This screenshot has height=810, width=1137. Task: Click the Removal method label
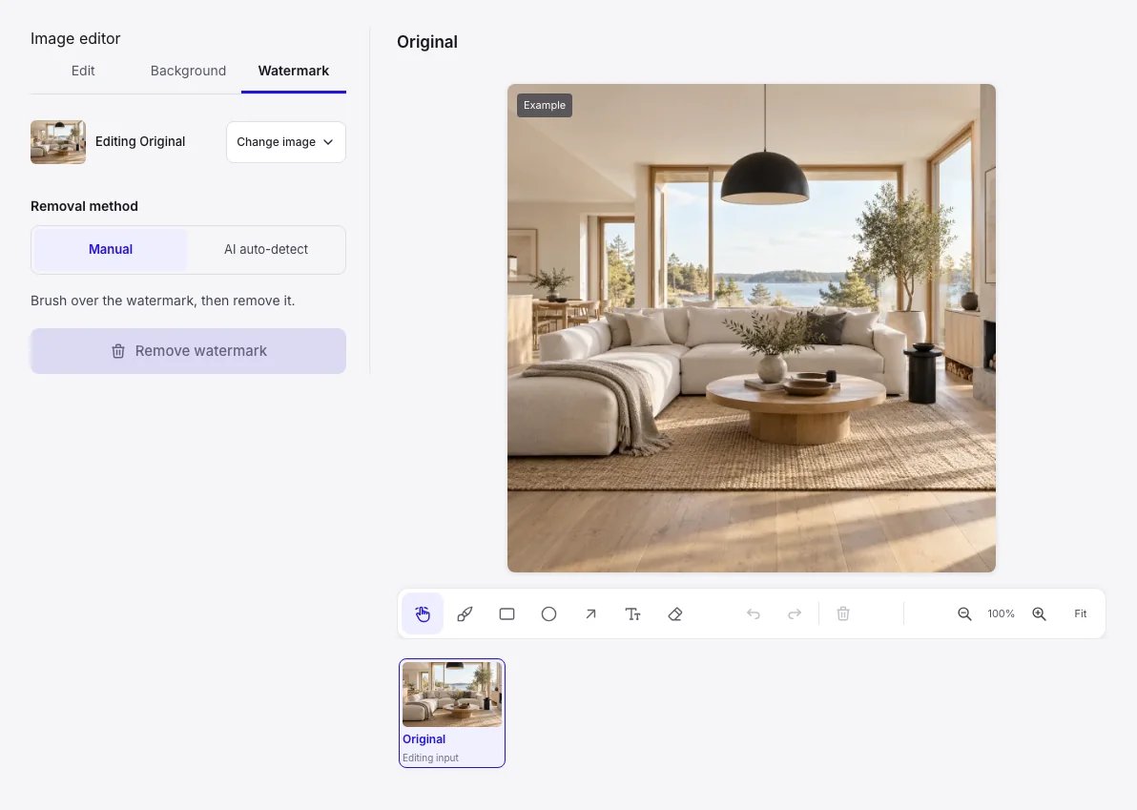click(84, 206)
